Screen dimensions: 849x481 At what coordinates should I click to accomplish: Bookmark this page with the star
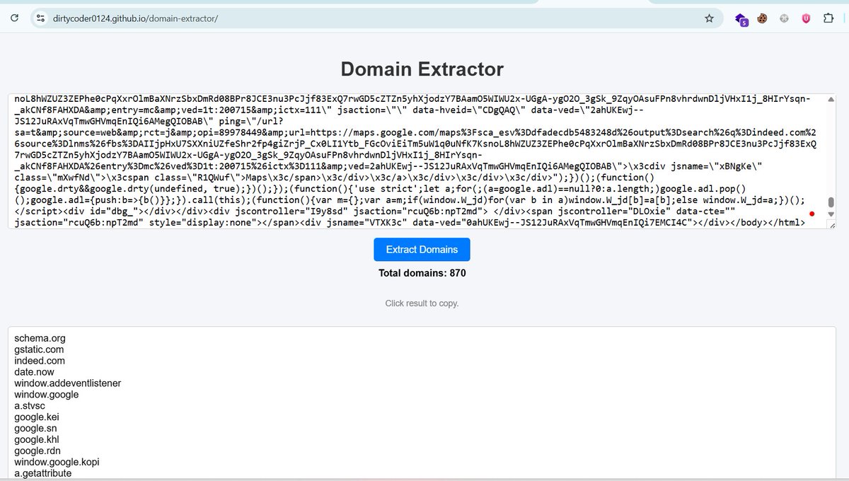tap(709, 19)
